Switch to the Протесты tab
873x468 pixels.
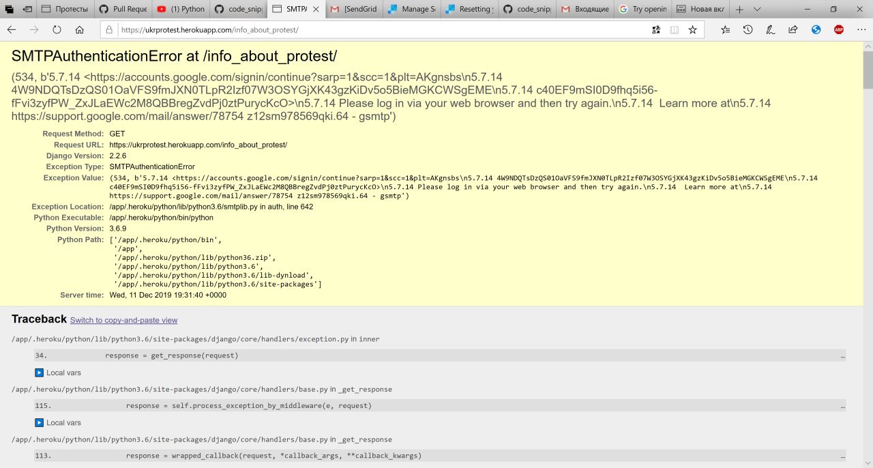click(x=65, y=10)
